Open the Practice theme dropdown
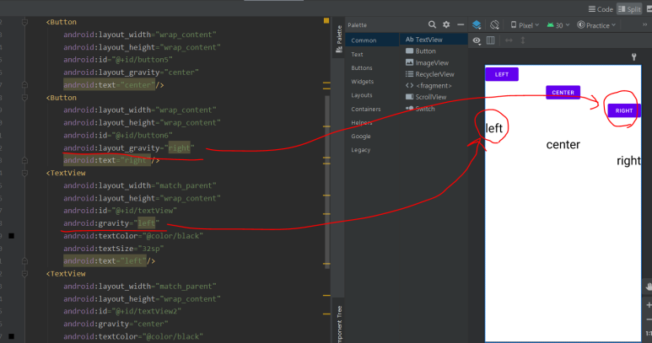 coord(596,25)
